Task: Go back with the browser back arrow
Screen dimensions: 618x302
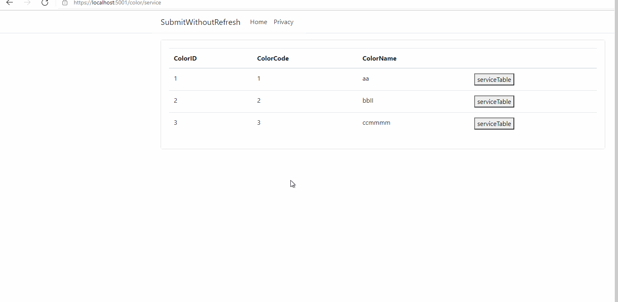Action: (x=9, y=2)
